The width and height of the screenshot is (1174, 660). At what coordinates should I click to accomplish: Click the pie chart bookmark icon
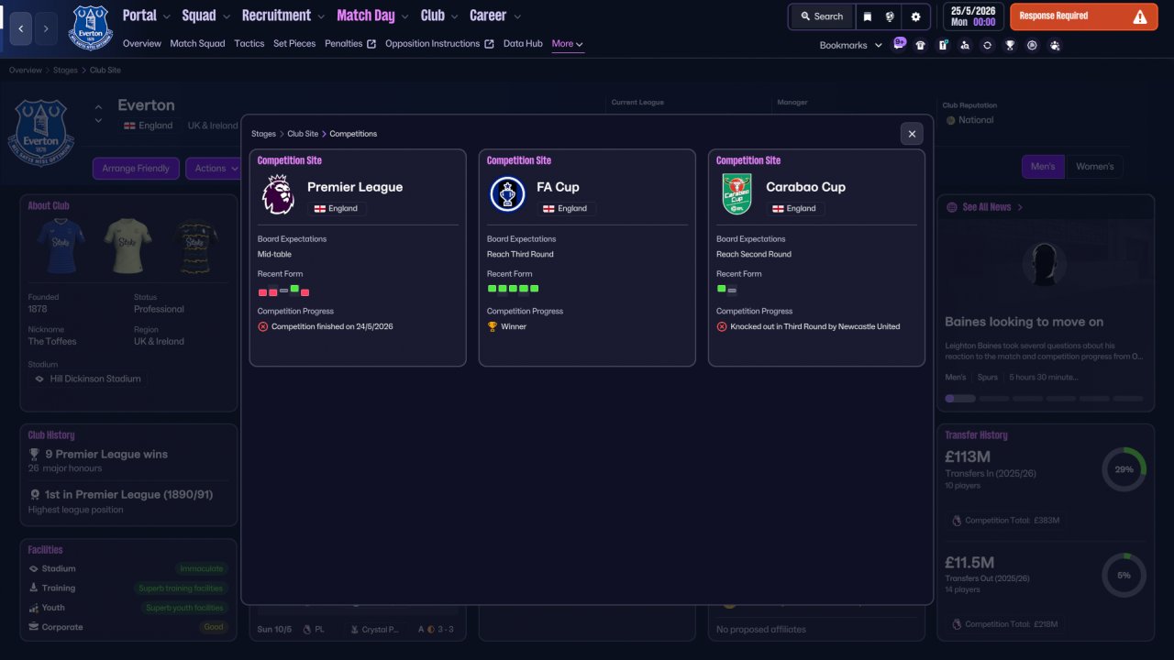pos(1032,45)
